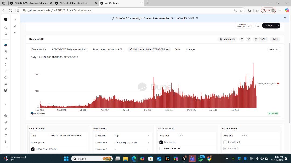This screenshot has height=163, width=291.
Task: Switch to the Lineage tab
Action: pyautogui.click(x=190, y=49)
